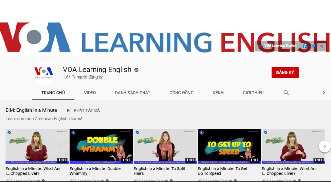Screen dimensions: 331x182
Task: Open the KÊNH tab
Action: point(218,93)
